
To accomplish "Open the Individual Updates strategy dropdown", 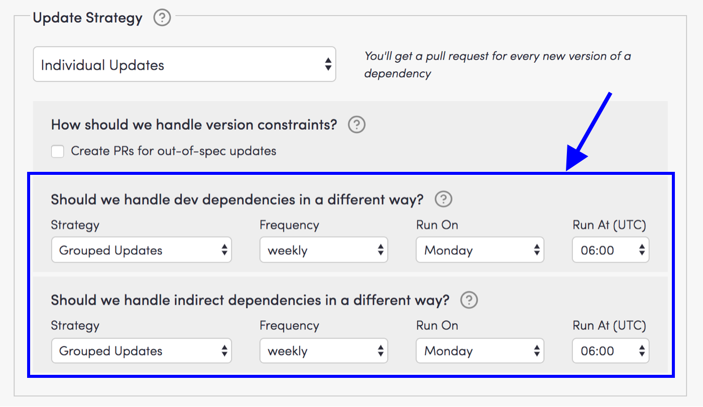I will coord(184,65).
